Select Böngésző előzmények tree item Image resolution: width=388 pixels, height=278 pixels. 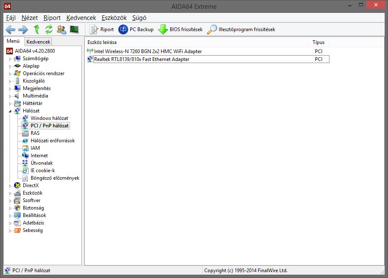coord(55,178)
